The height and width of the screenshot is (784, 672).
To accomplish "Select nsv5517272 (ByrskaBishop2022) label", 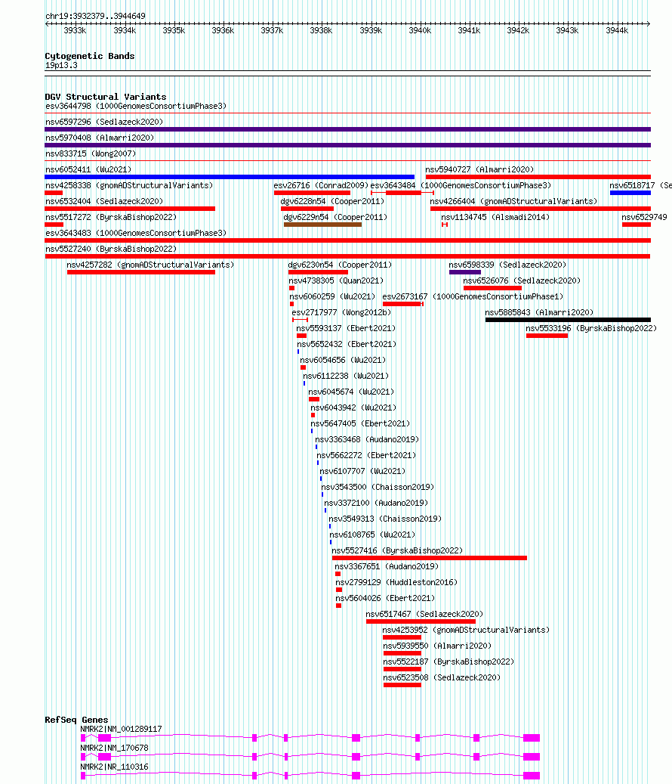I will tap(111, 218).
